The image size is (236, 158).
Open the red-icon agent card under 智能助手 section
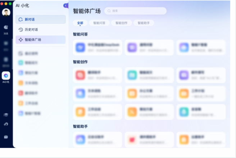pos(149,139)
